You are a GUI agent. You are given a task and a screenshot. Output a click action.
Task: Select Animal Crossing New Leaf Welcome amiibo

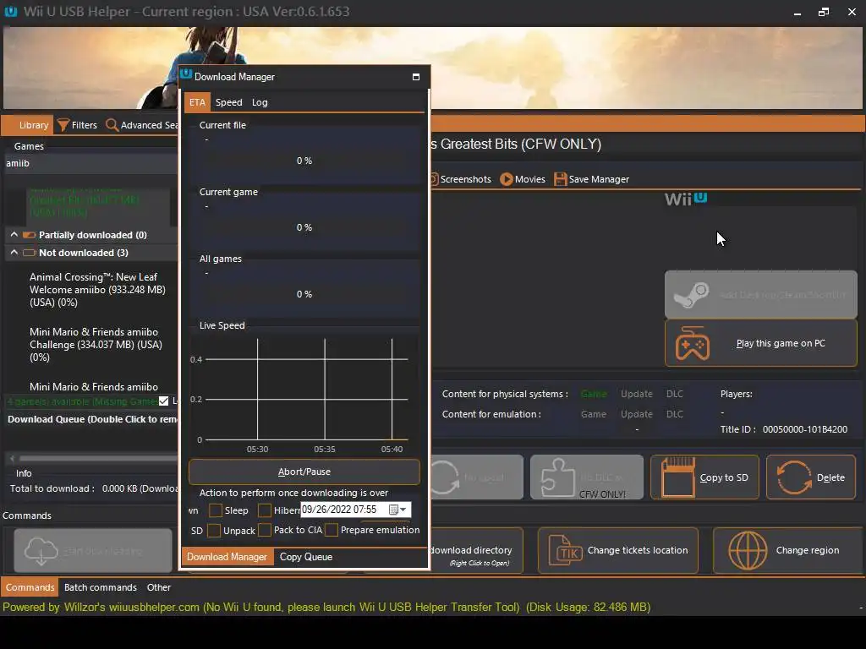click(x=97, y=290)
